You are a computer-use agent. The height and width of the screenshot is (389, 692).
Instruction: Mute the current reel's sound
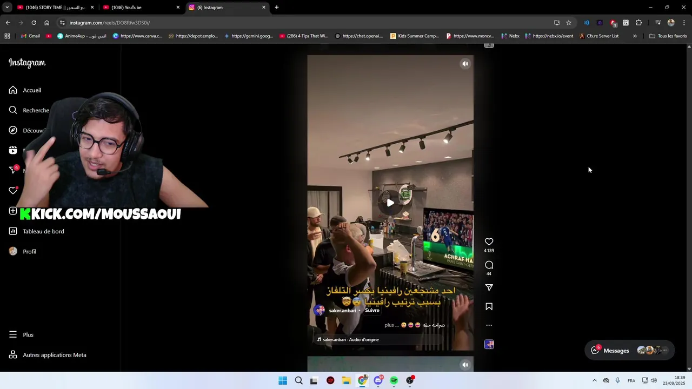465,64
